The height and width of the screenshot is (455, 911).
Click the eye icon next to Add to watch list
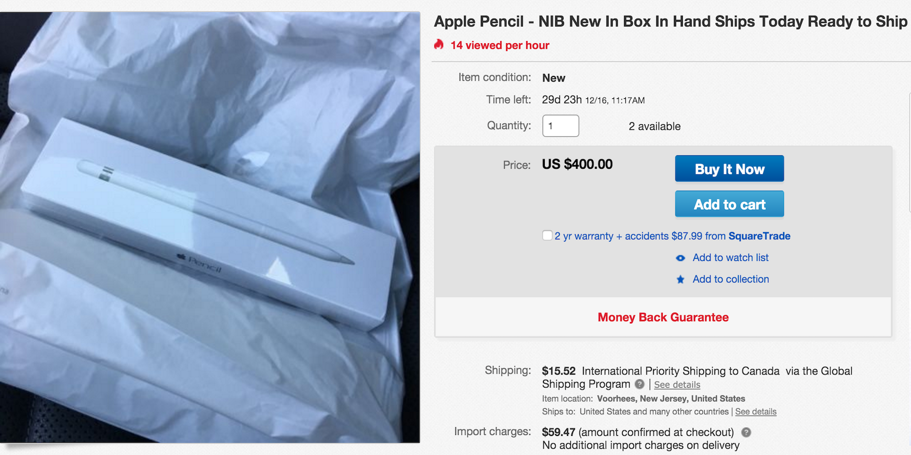pos(680,258)
